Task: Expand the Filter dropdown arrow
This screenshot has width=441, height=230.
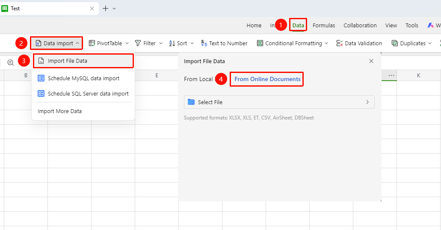Action: 161,43
